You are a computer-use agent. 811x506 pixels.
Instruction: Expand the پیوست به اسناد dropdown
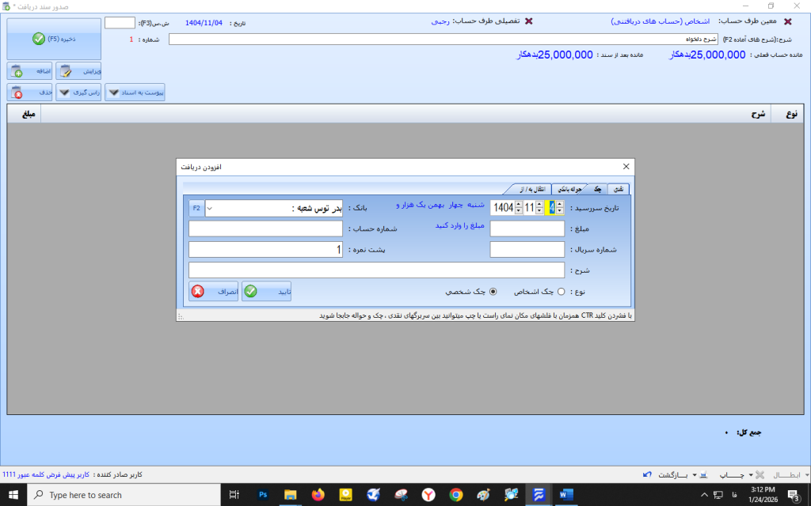click(x=135, y=93)
